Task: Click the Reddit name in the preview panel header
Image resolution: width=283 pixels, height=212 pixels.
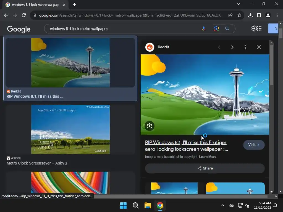Action: tap(164, 47)
